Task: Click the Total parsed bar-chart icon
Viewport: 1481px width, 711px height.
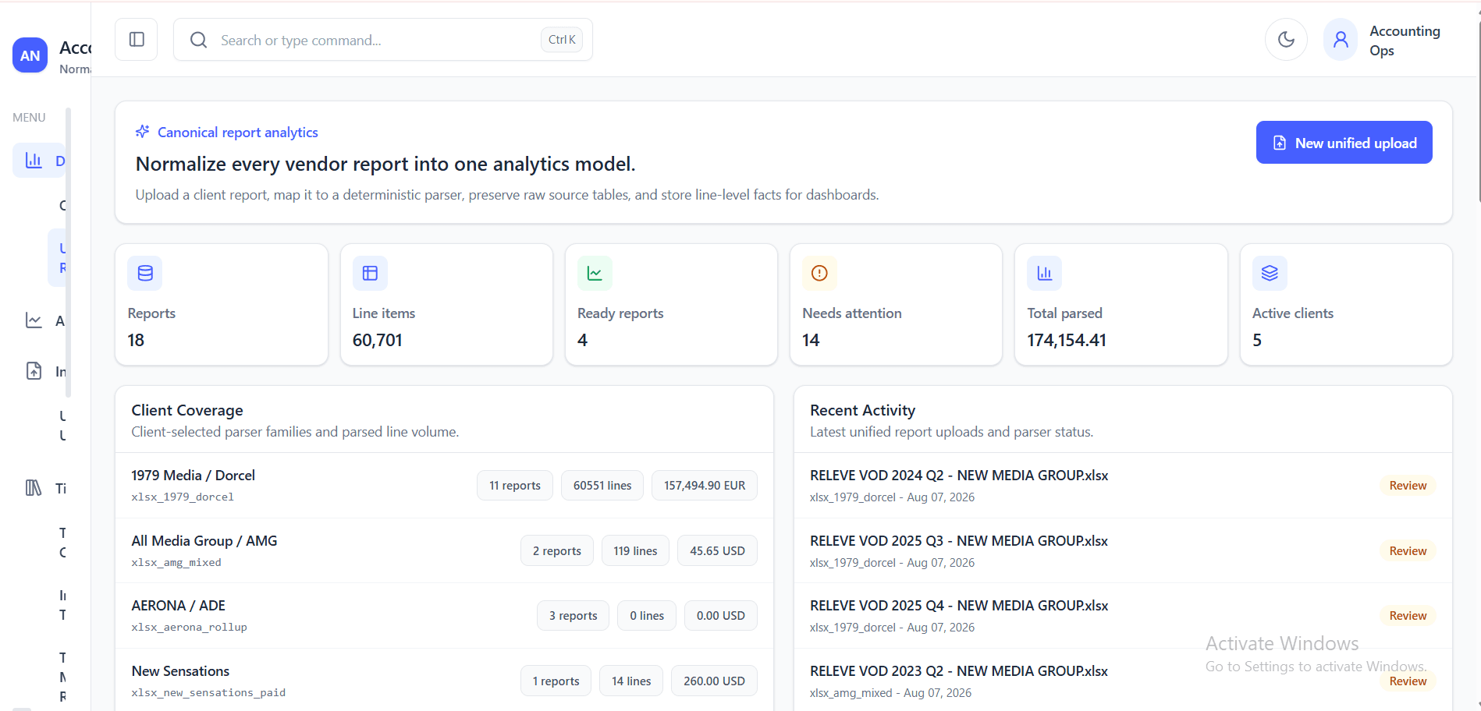Action: tap(1044, 273)
